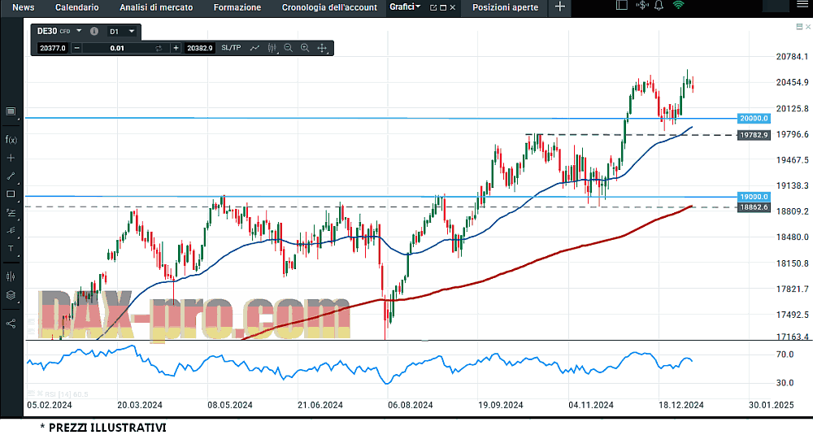
Task: Click the 18.12.2024 date on time axis
Action: tap(680, 405)
